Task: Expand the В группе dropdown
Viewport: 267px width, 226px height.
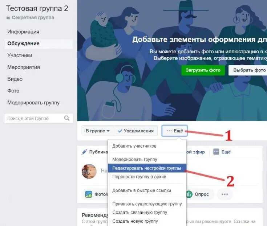Action: 98,131
